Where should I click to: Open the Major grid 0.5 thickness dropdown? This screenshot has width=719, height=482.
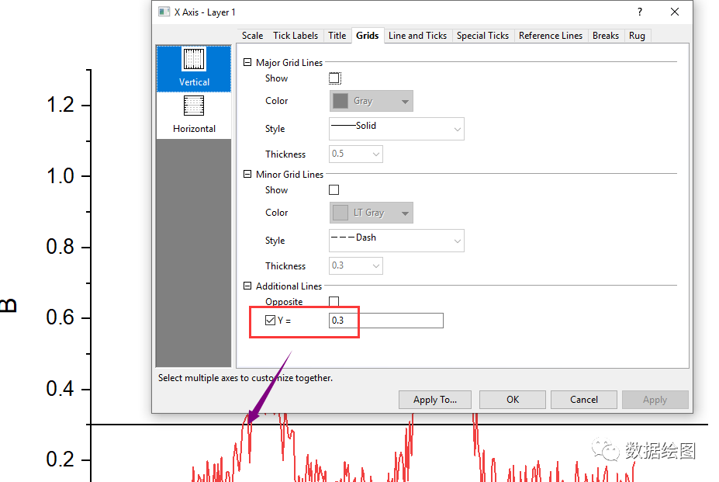[x=356, y=154]
